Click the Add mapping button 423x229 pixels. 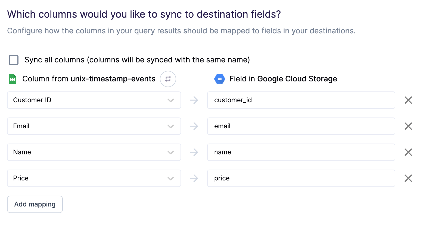pyautogui.click(x=35, y=204)
